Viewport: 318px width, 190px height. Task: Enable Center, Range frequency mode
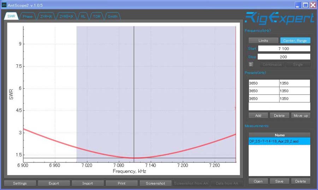[295, 41]
